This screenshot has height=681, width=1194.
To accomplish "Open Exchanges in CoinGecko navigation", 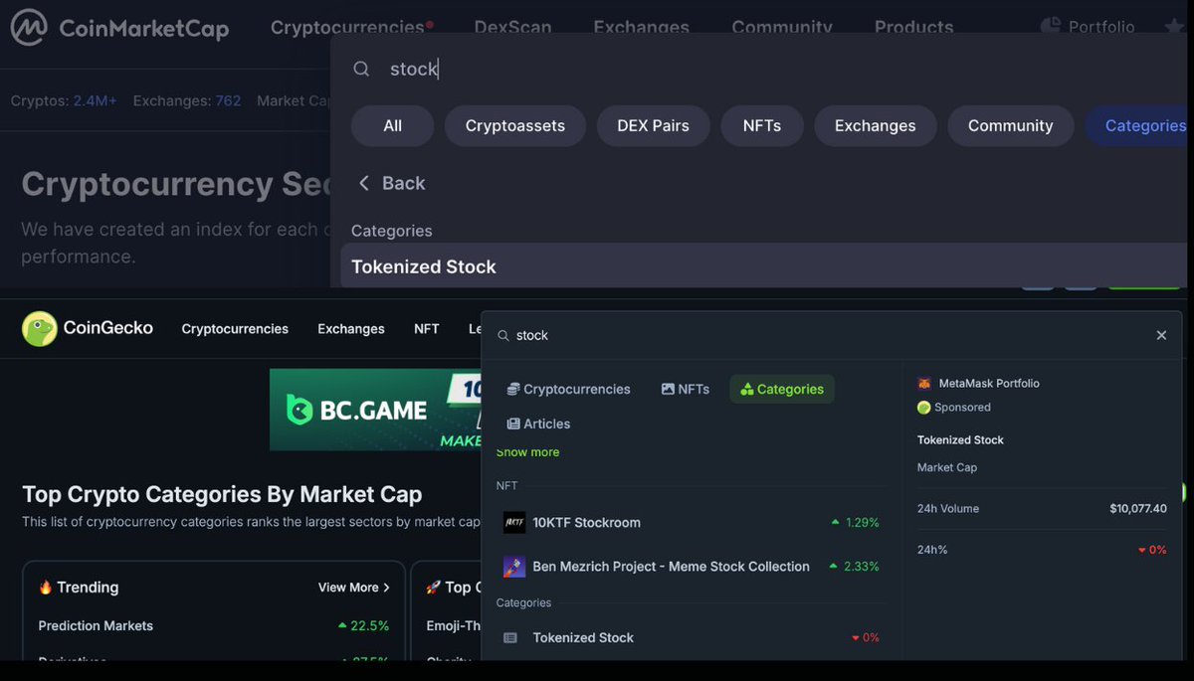I will pos(351,329).
